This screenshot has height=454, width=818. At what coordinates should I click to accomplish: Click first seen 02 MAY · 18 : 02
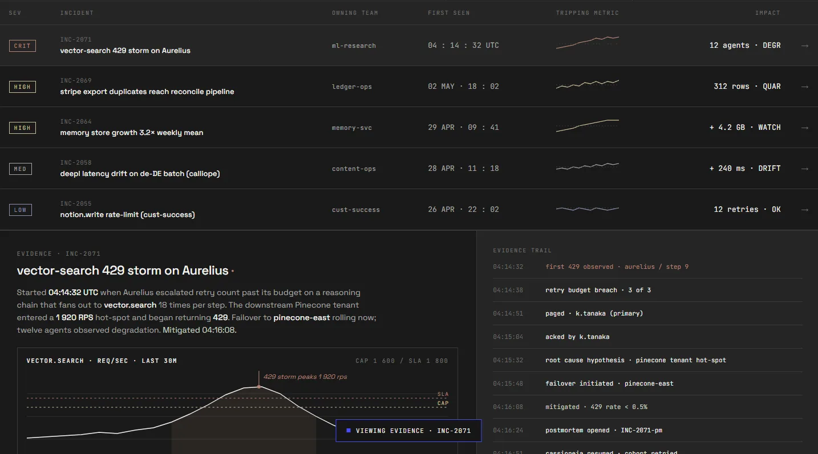pos(463,87)
